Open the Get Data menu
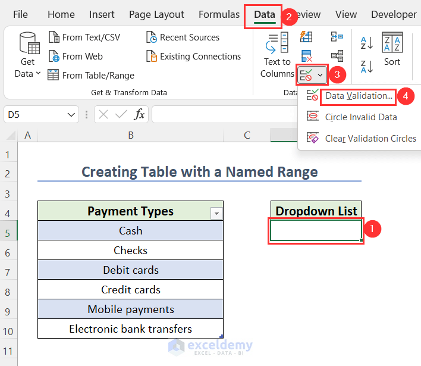 tap(28, 55)
